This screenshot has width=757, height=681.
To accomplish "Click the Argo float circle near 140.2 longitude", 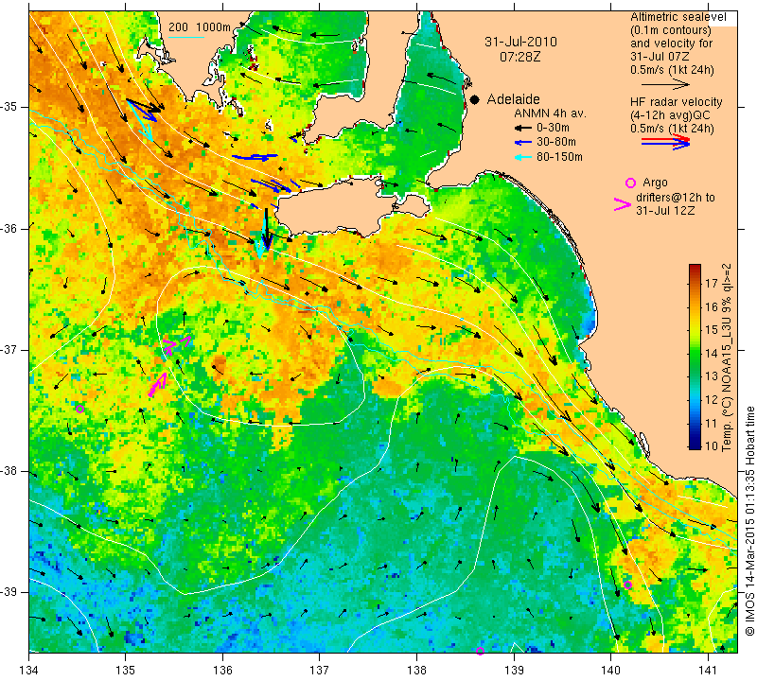I will 627,585.
